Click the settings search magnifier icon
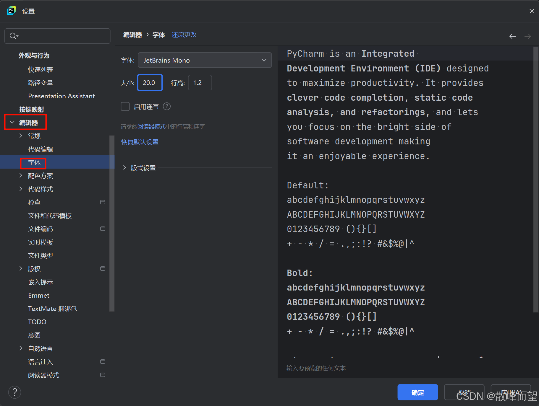Screen dimensions: 539x406 point(13,36)
